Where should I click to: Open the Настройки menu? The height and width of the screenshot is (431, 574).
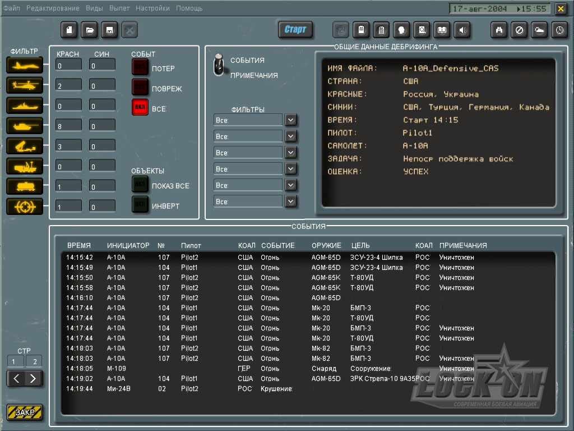(152, 9)
